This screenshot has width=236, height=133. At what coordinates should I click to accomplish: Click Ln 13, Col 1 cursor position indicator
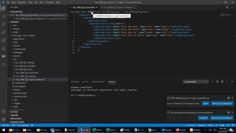click(191, 125)
